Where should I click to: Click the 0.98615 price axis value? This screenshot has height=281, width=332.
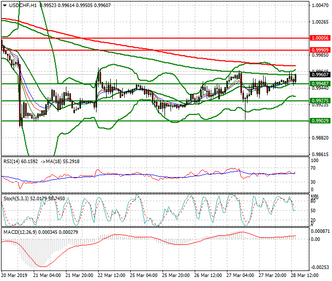[320, 155]
